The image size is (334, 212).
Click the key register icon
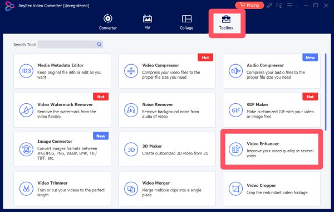point(269,6)
